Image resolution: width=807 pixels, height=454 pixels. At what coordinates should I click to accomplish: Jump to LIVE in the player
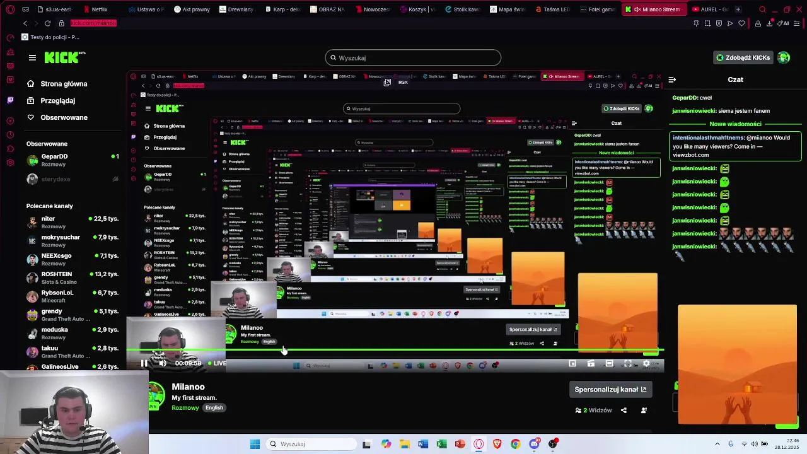pos(217,363)
